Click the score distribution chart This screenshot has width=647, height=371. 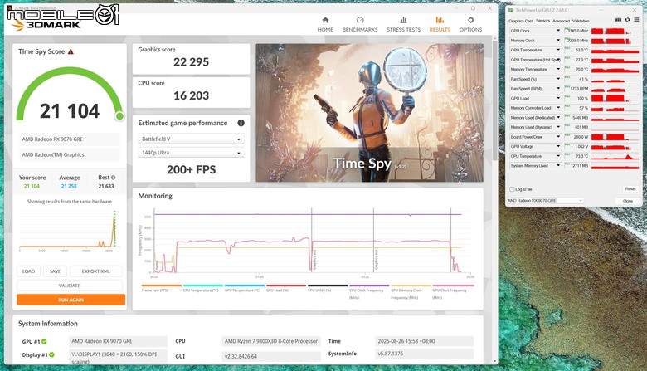(70, 229)
